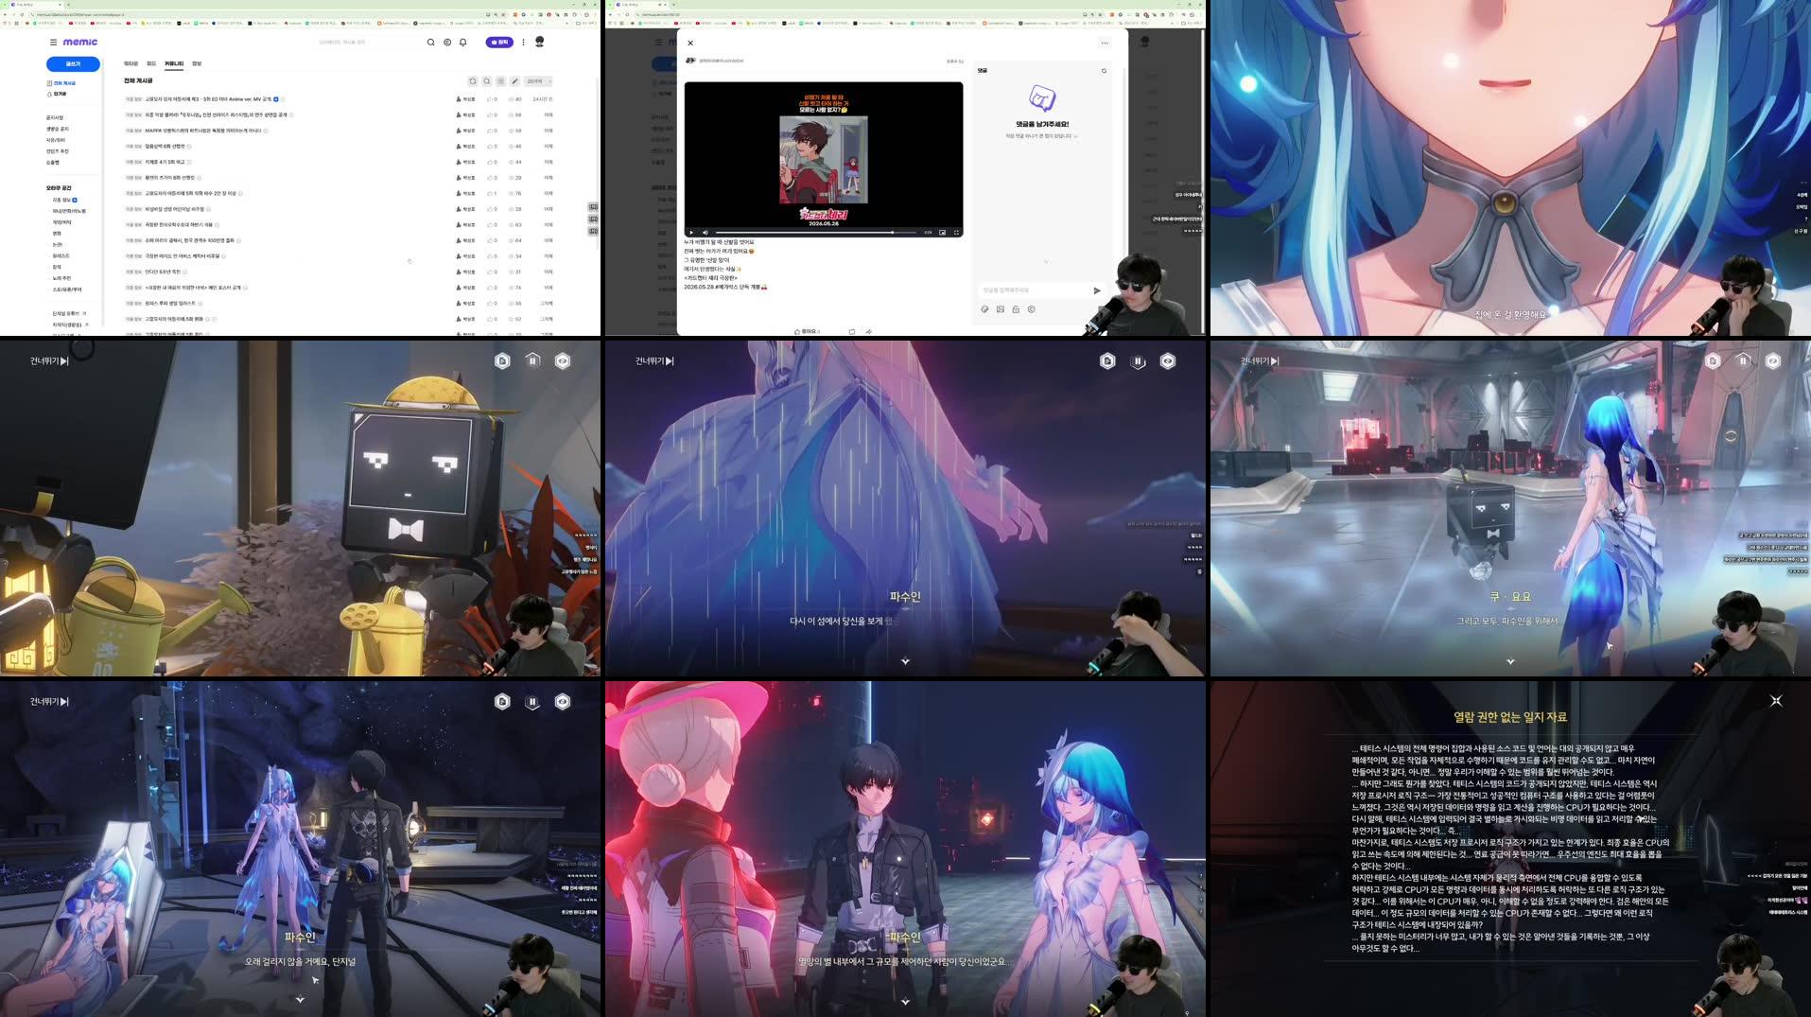Hide the interface in the robot cutscene
This screenshot has width=1811, height=1017.
(x=563, y=360)
